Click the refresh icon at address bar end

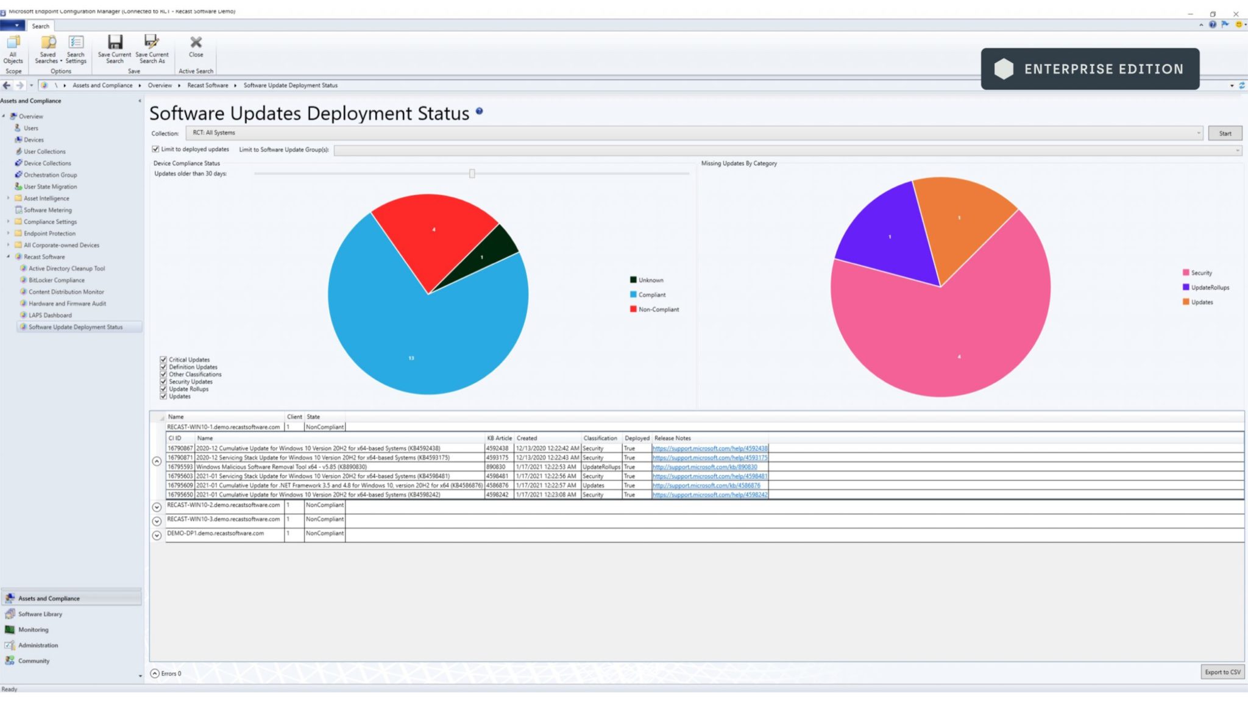pos(1242,85)
